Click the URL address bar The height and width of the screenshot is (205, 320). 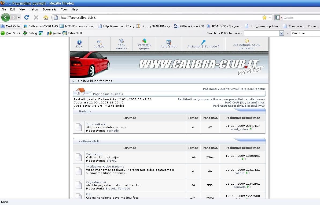[x=158, y=18]
